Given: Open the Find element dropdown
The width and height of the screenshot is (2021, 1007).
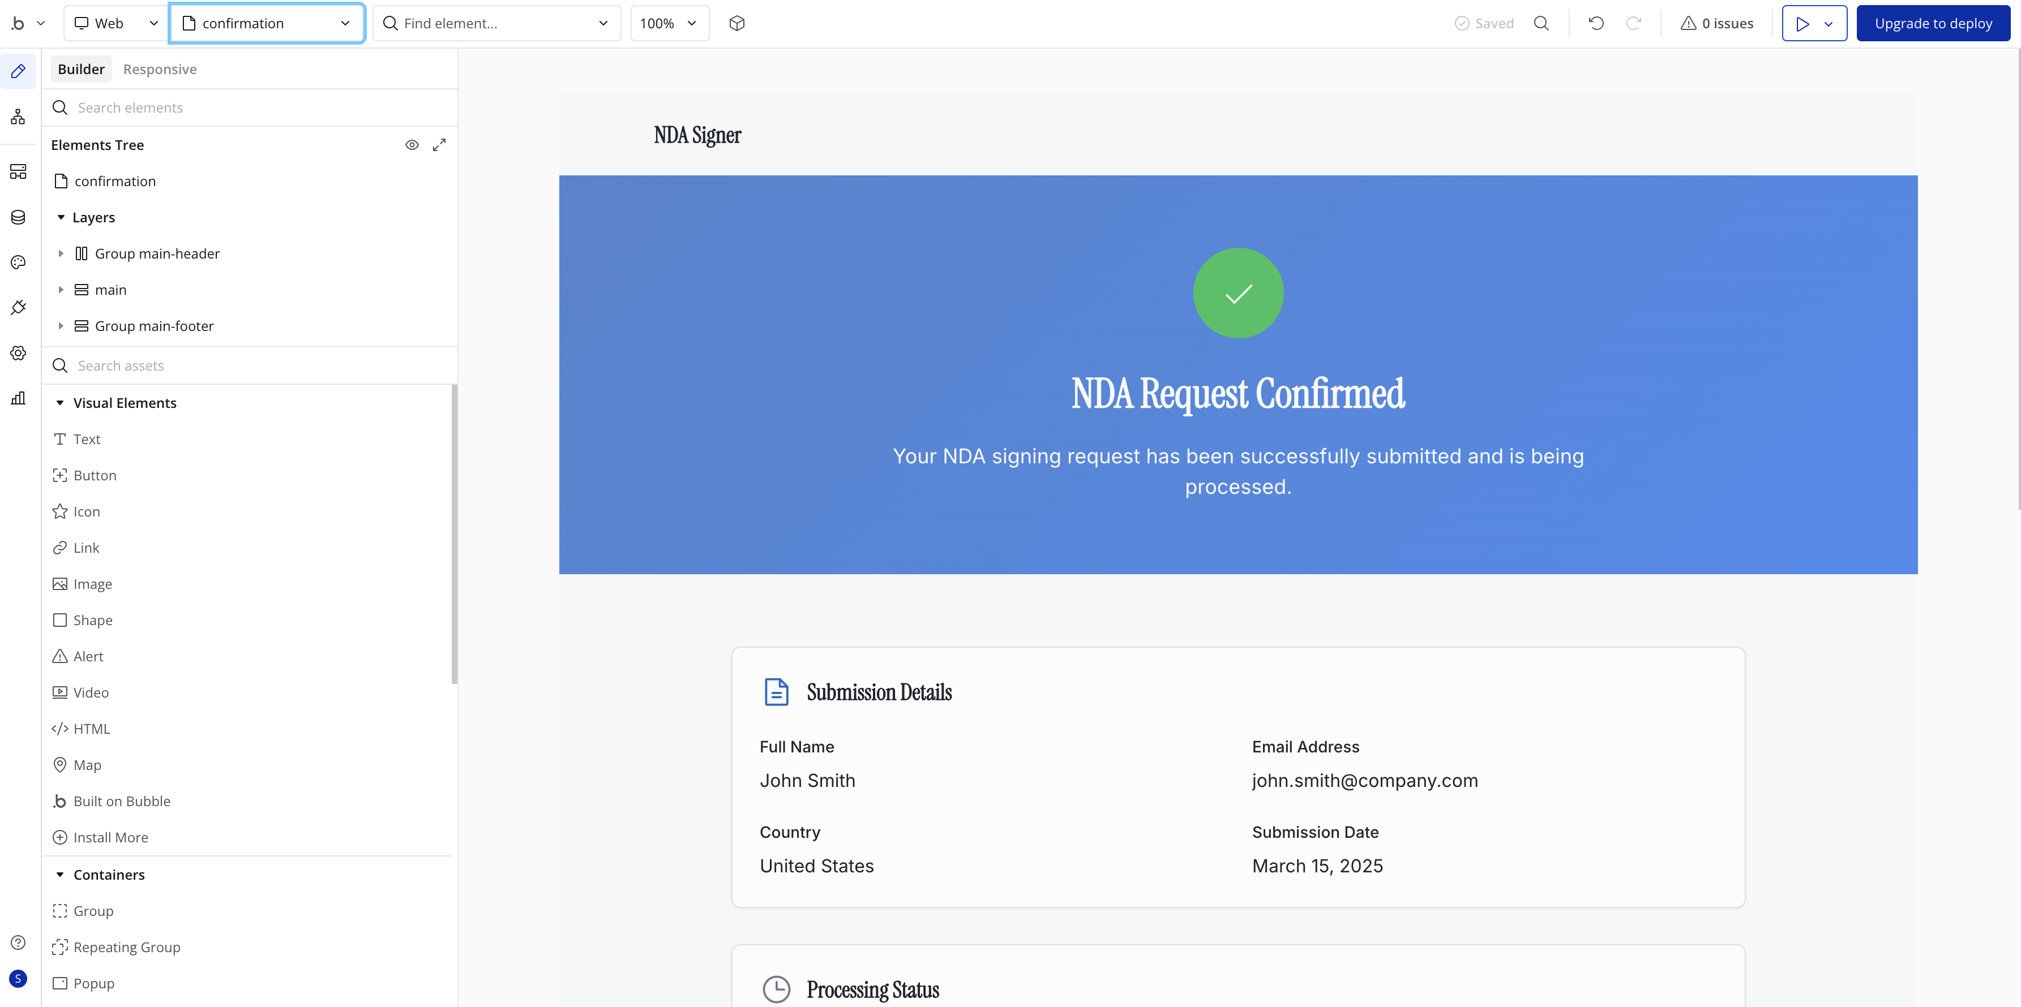Looking at the screenshot, I should pos(496,24).
